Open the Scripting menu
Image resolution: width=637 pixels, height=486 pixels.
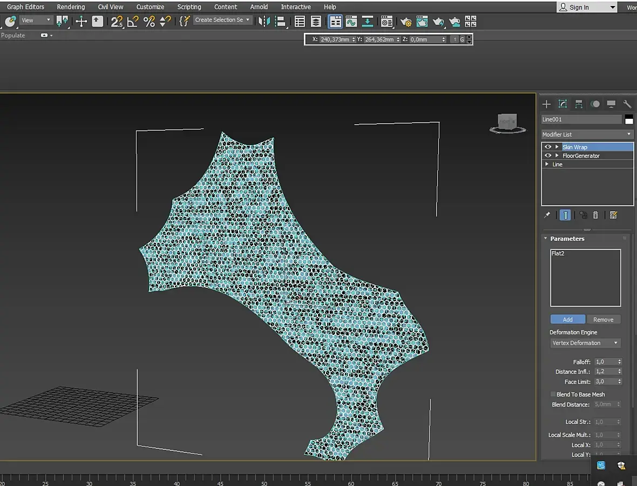click(189, 7)
